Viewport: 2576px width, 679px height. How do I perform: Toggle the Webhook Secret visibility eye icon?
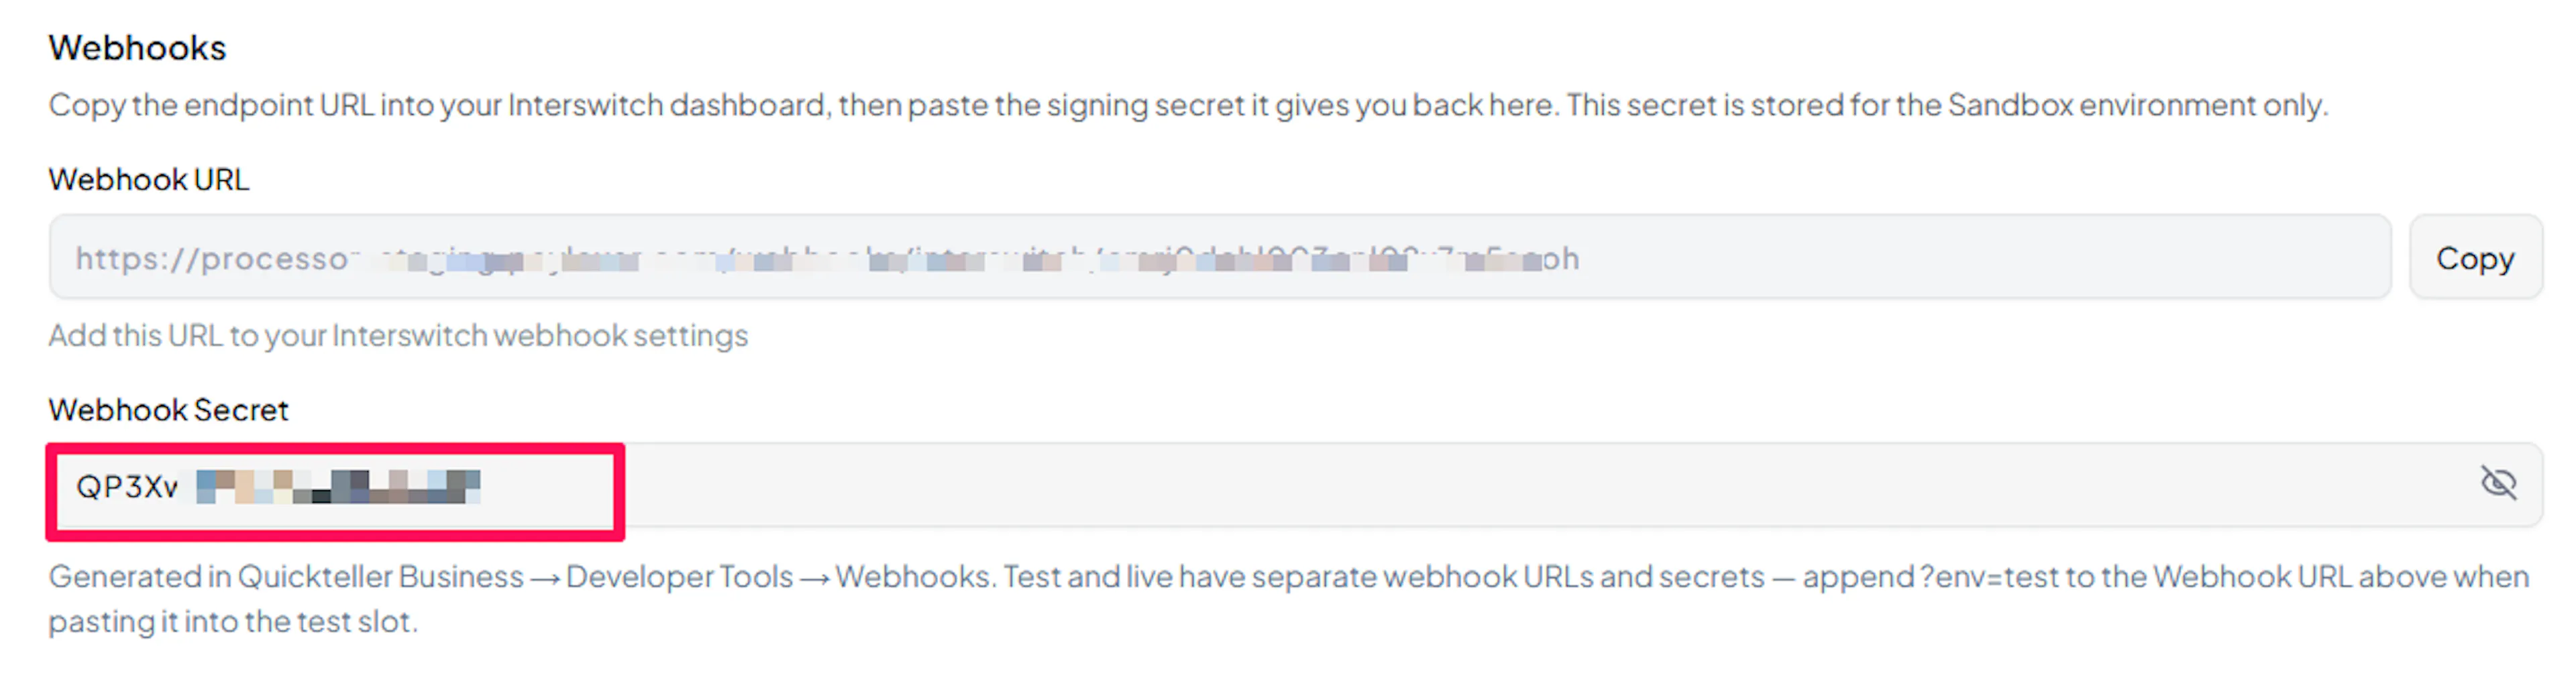[x=2498, y=483]
